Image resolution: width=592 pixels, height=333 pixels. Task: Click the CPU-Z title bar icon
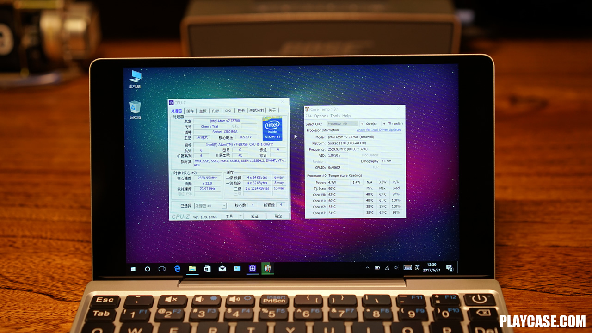pos(171,103)
